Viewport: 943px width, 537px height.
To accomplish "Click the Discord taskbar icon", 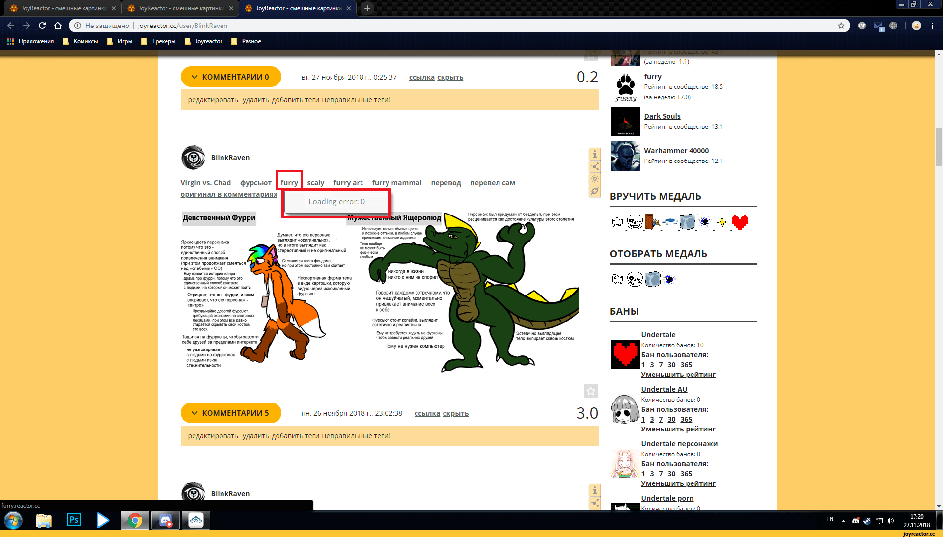I will (166, 520).
